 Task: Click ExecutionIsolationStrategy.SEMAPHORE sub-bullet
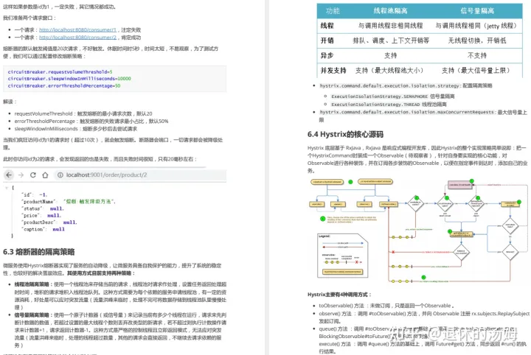coord(393,96)
